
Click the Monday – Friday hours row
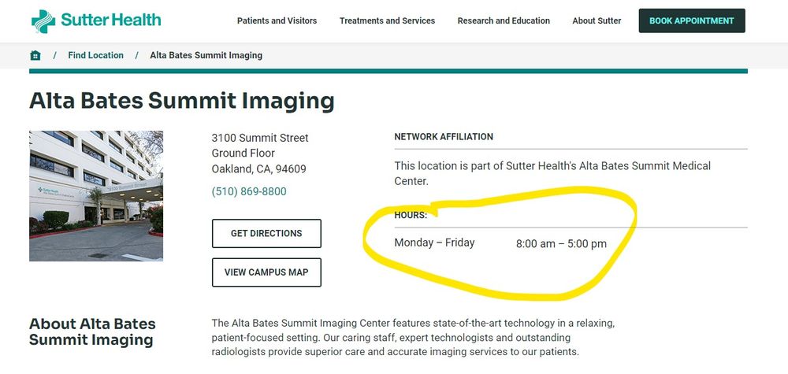(x=500, y=243)
